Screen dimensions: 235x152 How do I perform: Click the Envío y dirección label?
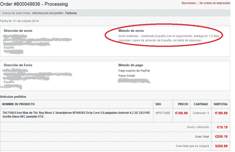[x=198, y=127]
